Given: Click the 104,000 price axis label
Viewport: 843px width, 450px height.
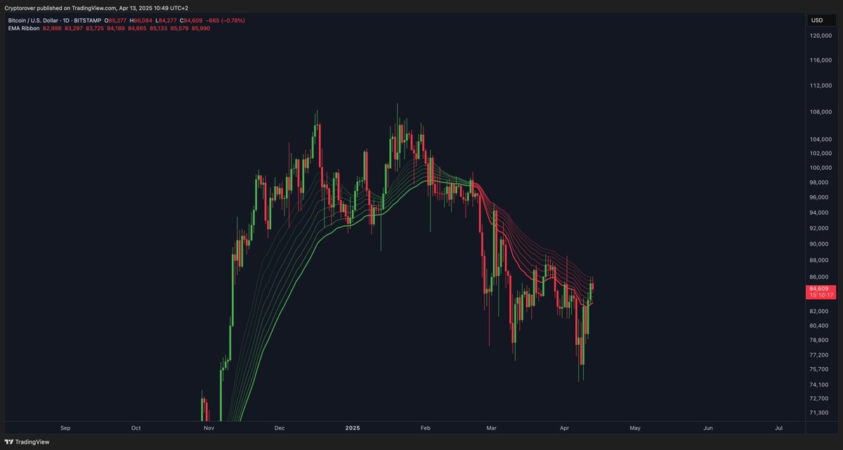Looking at the screenshot, I should [821, 140].
